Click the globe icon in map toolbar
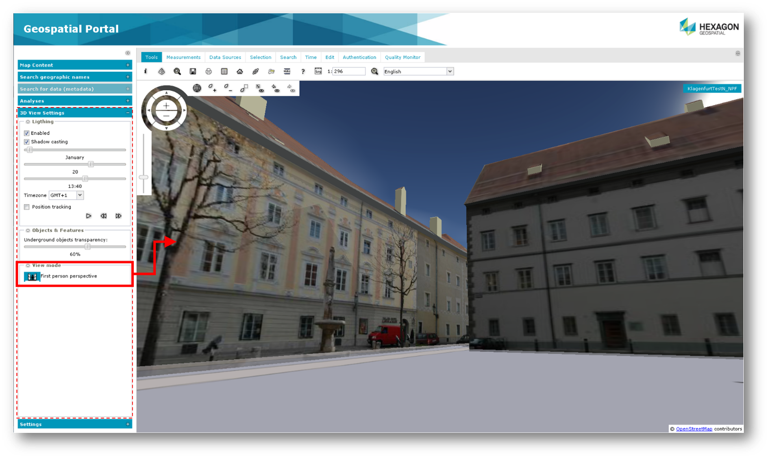770x459 pixels. pyautogui.click(x=196, y=88)
